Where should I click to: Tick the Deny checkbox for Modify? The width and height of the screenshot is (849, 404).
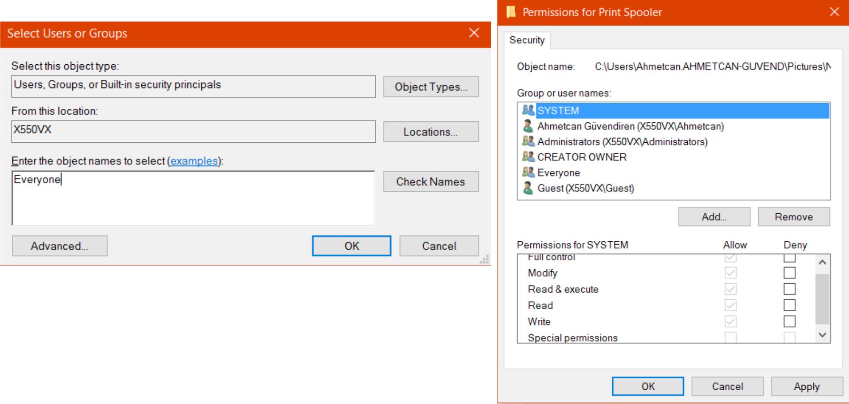[789, 273]
